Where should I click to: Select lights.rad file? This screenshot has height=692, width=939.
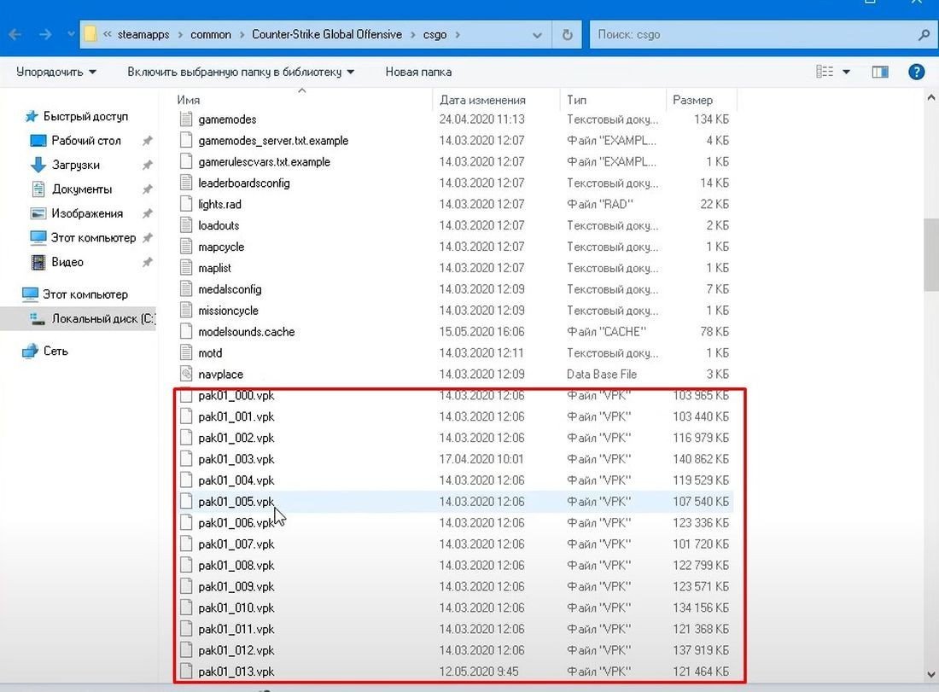tap(219, 204)
